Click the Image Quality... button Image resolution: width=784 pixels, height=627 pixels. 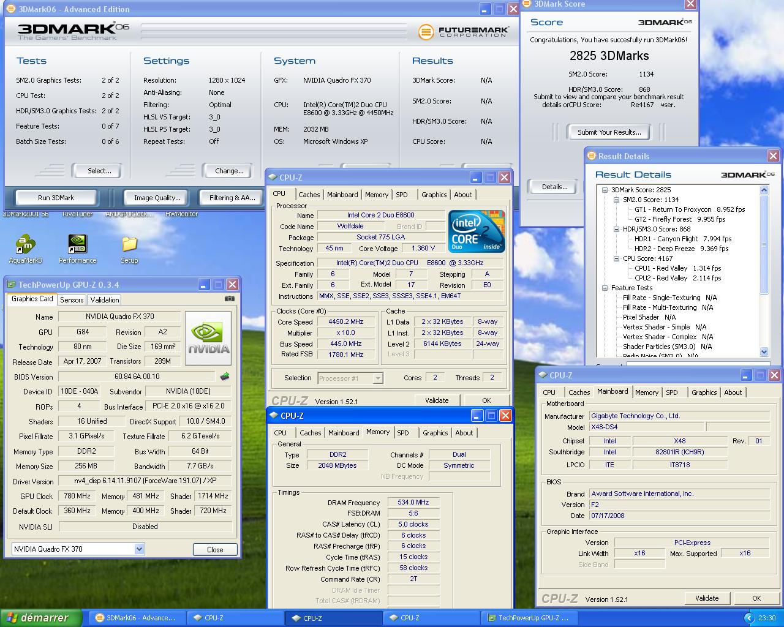pyautogui.click(x=157, y=198)
